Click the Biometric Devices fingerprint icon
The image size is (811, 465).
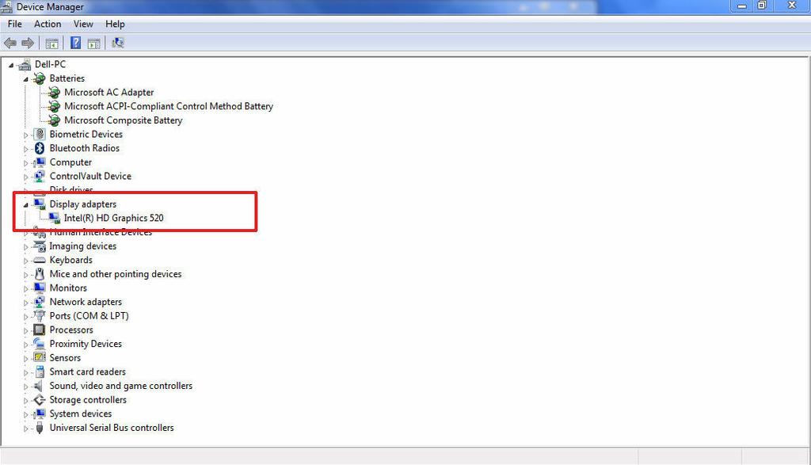(40, 135)
